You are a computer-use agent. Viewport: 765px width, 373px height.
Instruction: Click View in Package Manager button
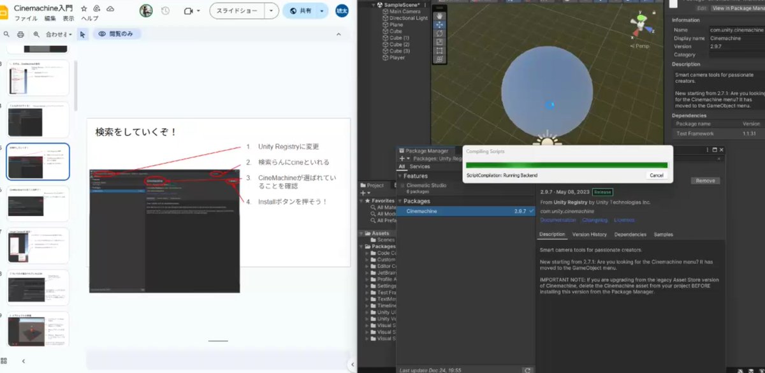[737, 8]
